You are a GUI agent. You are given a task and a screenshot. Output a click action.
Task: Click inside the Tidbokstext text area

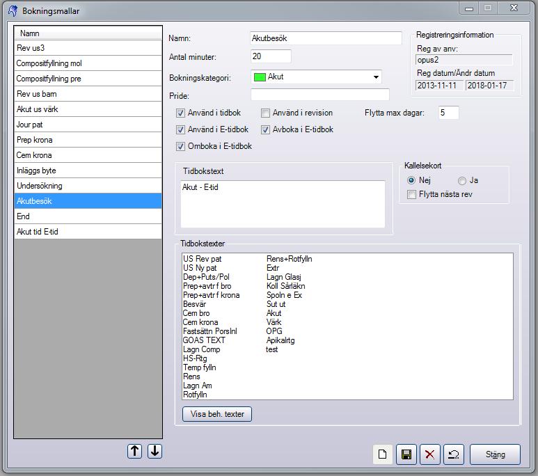tap(283, 204)
